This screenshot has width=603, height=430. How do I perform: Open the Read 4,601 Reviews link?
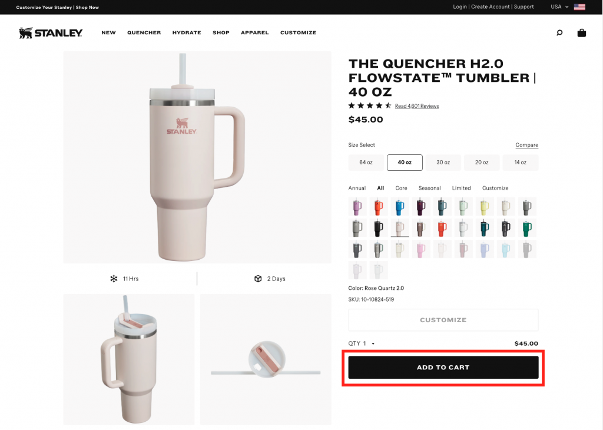pyautogui.click(x=417, y=106)
